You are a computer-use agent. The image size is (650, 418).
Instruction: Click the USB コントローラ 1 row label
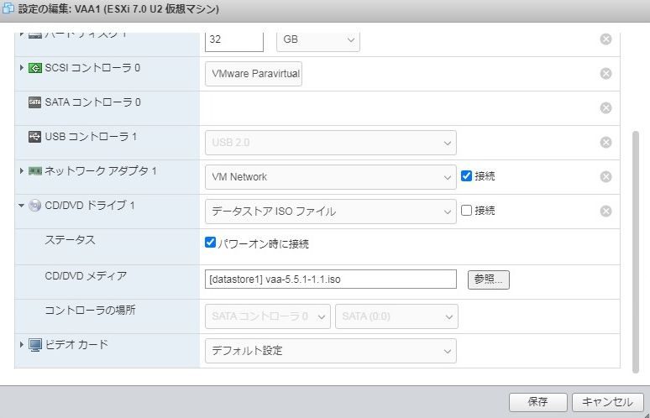(x=91, y=137)
